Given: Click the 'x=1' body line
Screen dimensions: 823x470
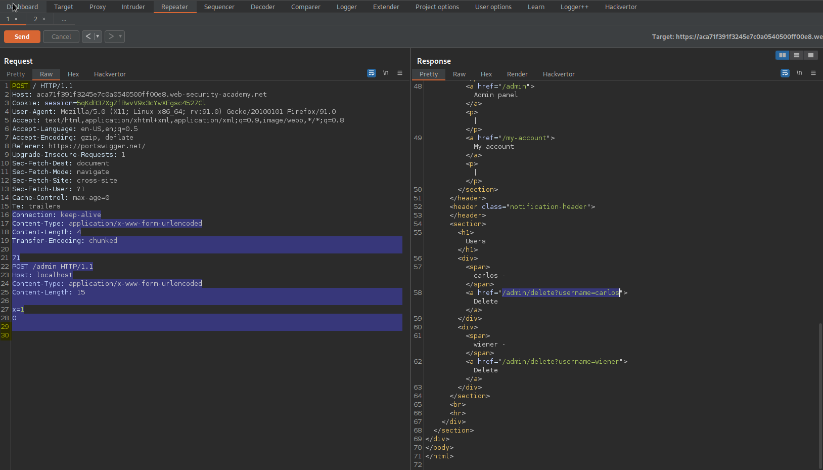Looking at the screenshot, I should point(18,310).
